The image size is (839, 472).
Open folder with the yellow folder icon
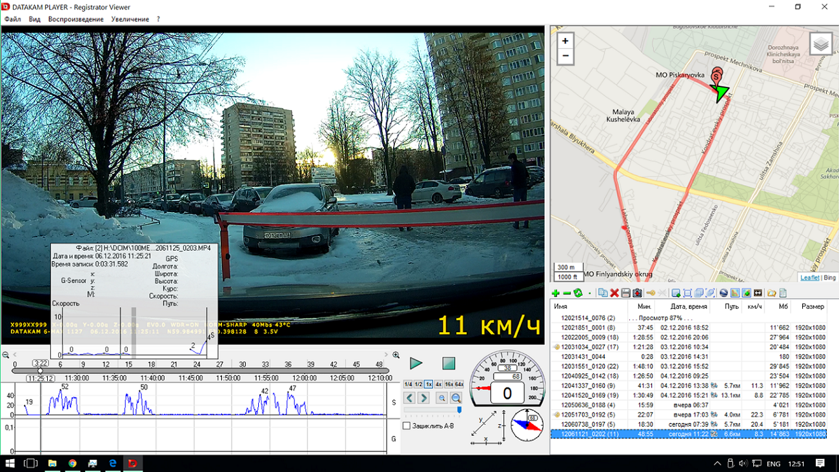[x=771, y=293]
